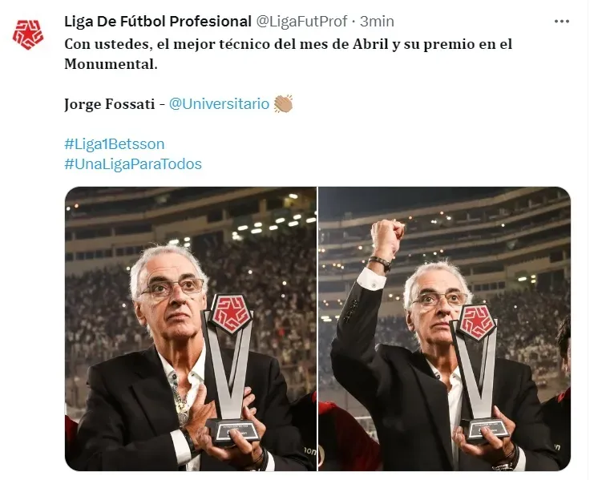Open left photo of coach holding trophy
Viewport: 602px width, 480px height.
pos(191,329)
